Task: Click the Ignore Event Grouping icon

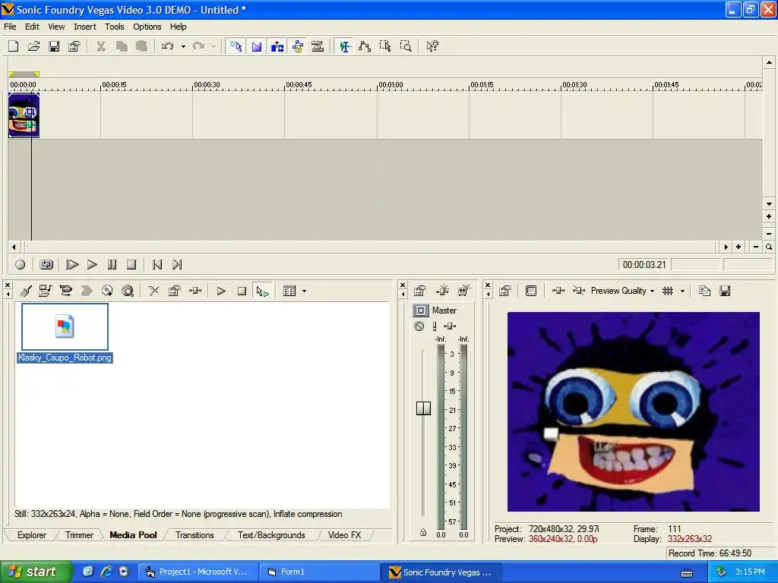Action: pos(318,46)
